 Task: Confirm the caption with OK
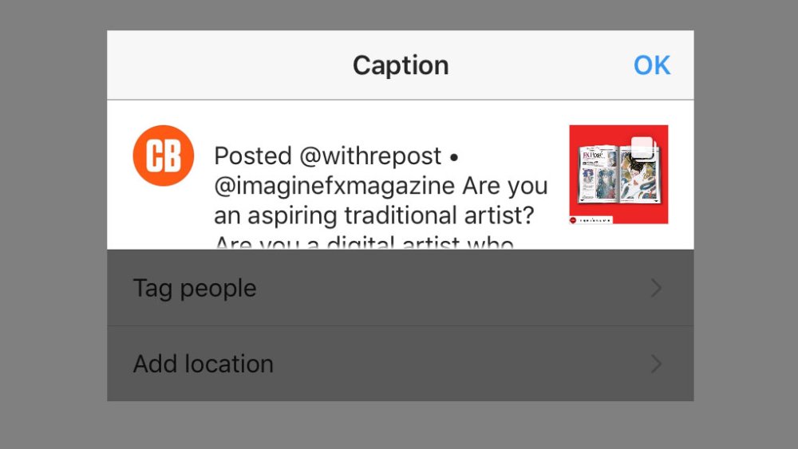652,65
